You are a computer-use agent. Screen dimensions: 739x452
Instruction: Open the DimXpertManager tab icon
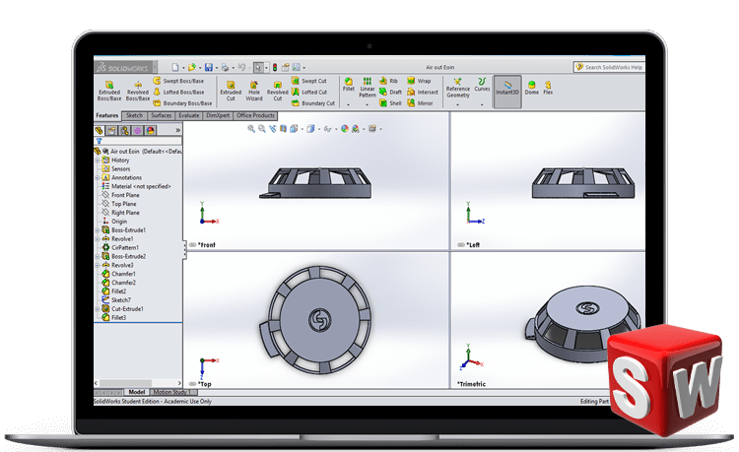pos(137,130)
